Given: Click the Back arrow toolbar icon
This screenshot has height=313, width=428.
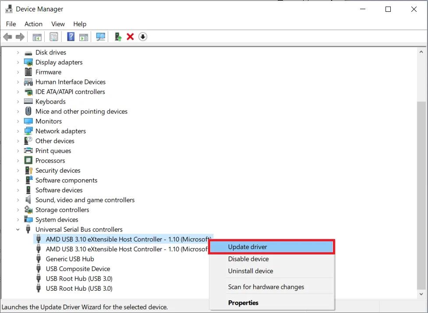Looking at the screenshot, I should tap(7, 37).
